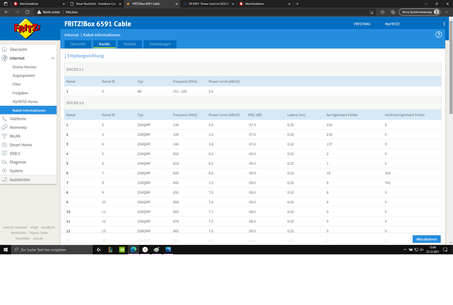Click the 'Nicht sicher' warning icon

[39, 12]
